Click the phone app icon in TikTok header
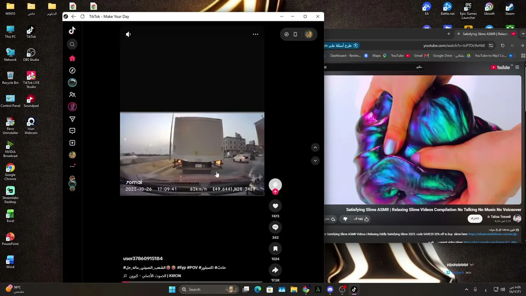Viewport: 526px width, 296px height. 295,35
